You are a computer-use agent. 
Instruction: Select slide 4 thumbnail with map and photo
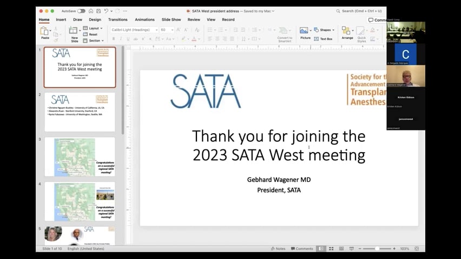(x=80, y=201)
